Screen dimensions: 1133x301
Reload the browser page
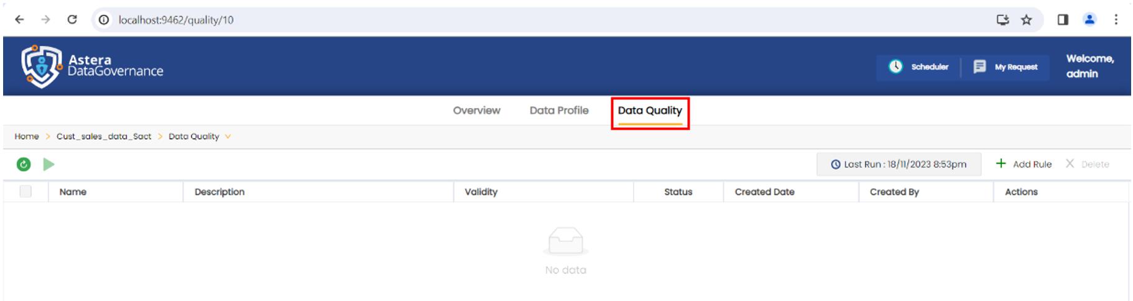click(x=72, y=20)
